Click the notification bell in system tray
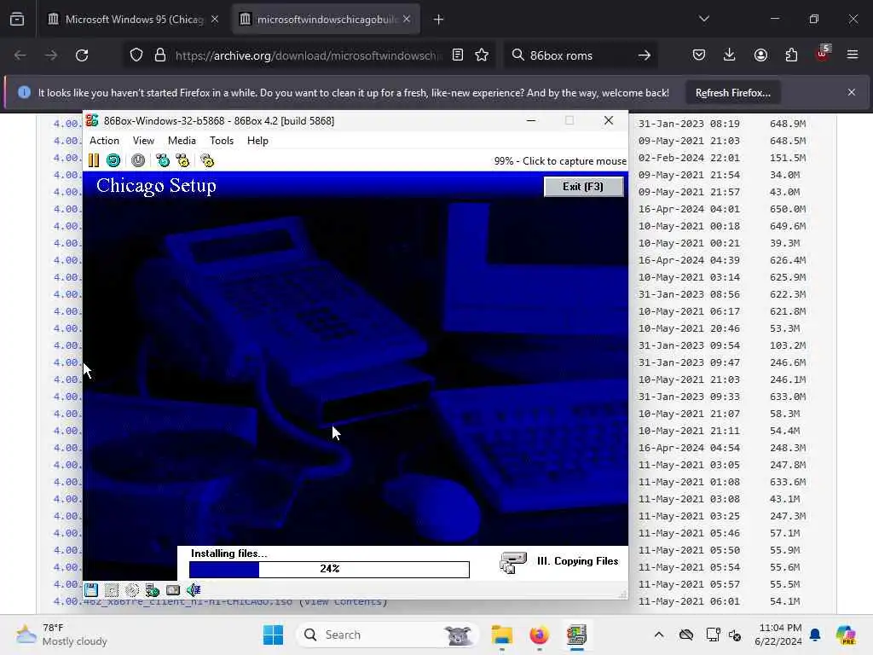Viewport: 873px width, 655px height. pos(815,635)
